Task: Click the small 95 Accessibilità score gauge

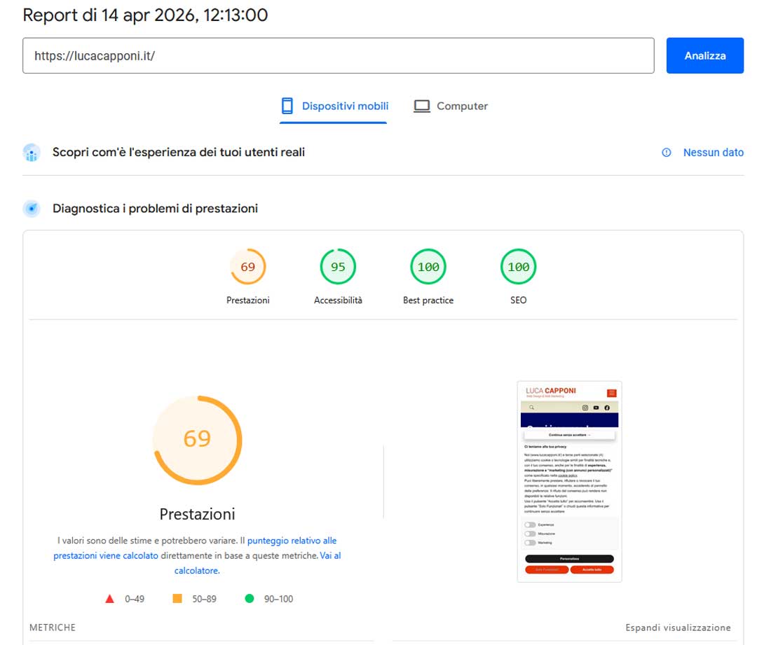Action: pyautogui.click(x=338, y=267)
